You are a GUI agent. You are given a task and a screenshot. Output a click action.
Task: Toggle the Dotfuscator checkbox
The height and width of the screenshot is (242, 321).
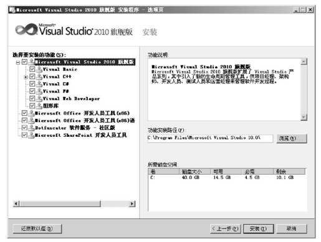tap(24, 128)
